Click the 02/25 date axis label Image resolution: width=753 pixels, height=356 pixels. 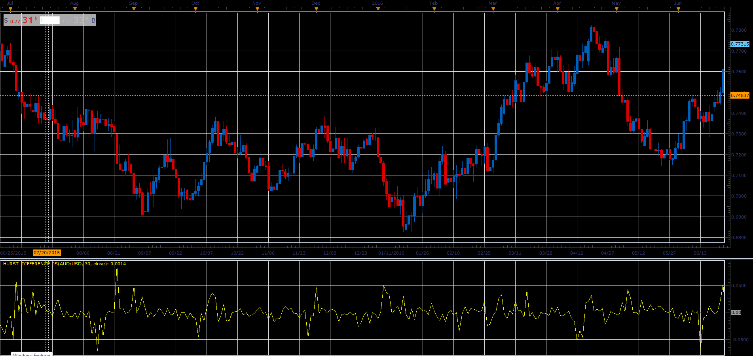[484, 253]
